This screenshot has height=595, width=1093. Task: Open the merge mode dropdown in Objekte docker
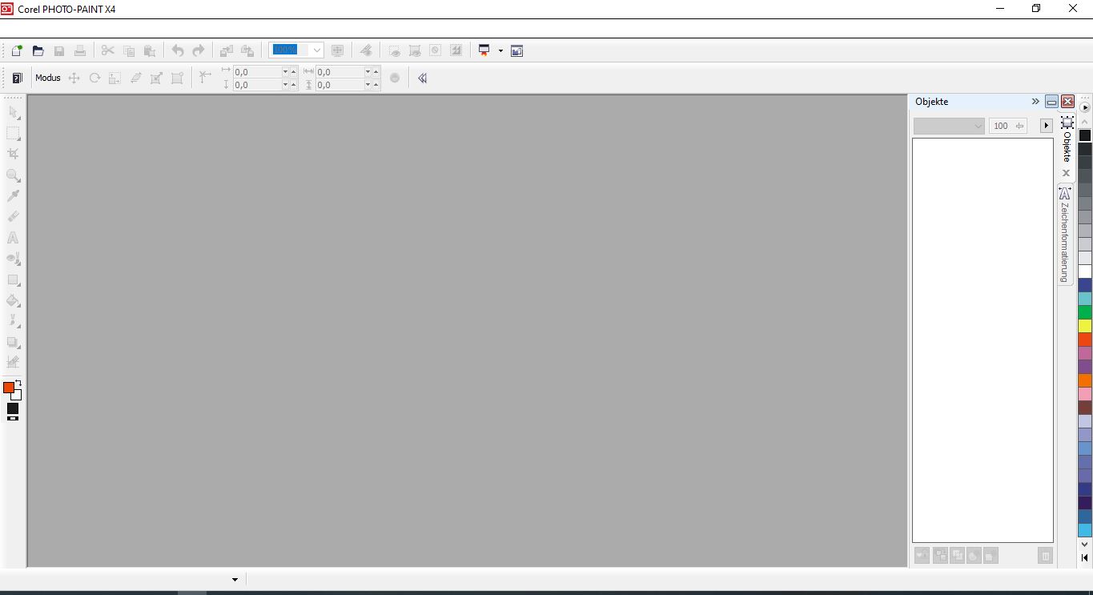(977, 126)
